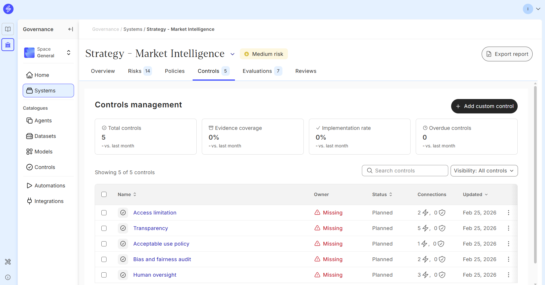Open the Visibility: All controls dropdown
Screen dimensions: 545x285
[484, 171]
